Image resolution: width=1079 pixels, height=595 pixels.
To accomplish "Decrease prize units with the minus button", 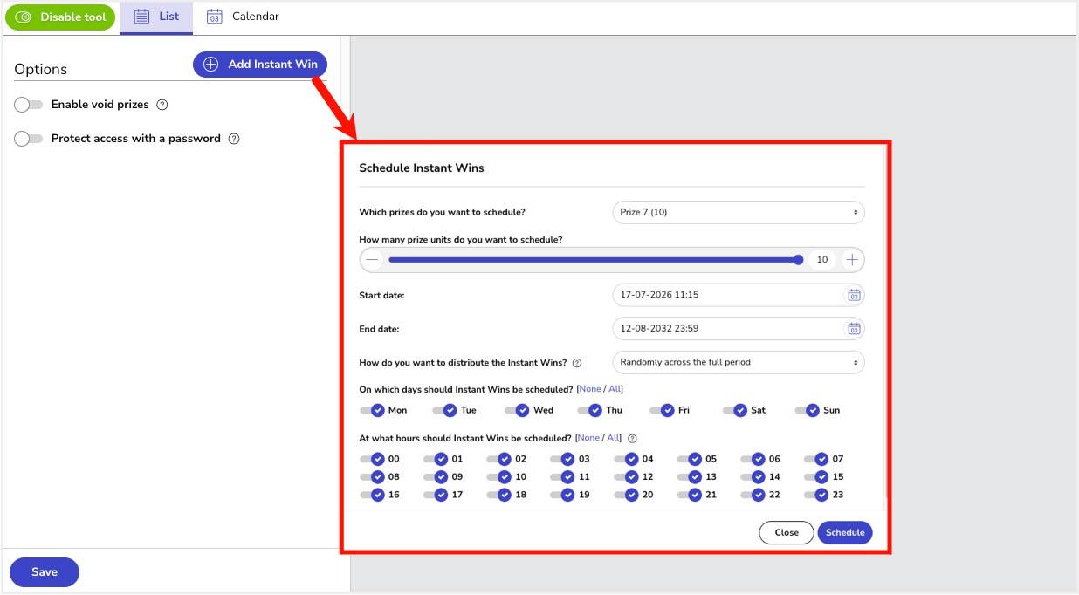I will 373,260.
